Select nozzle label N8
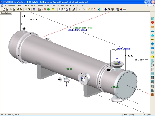The width and height of the screenshot is (155, 116). click(47, 39)
